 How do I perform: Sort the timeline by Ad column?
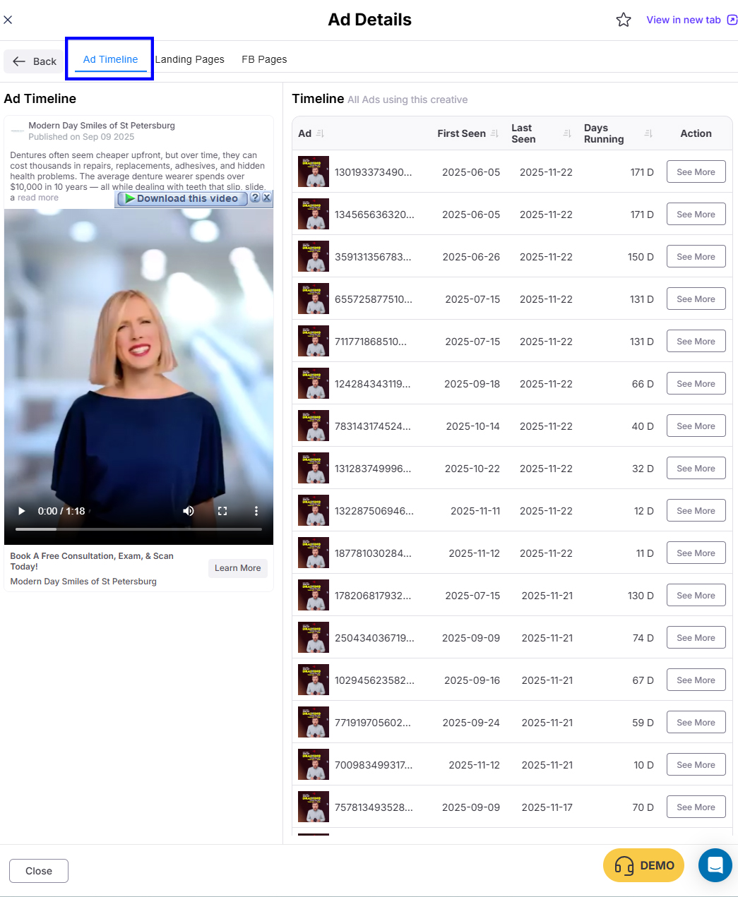(x=320, y=133)
